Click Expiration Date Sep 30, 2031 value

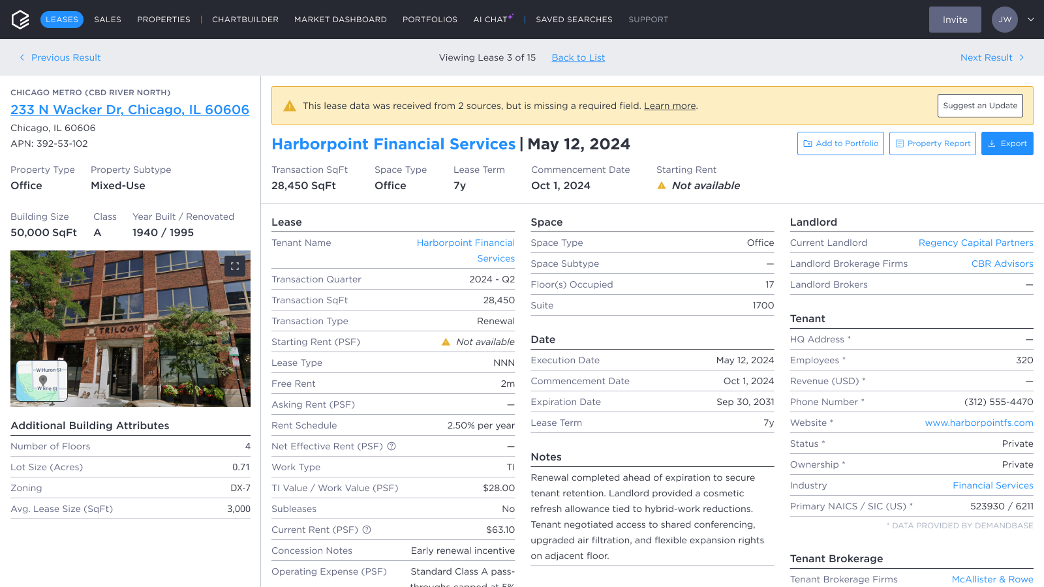[745, 402]
